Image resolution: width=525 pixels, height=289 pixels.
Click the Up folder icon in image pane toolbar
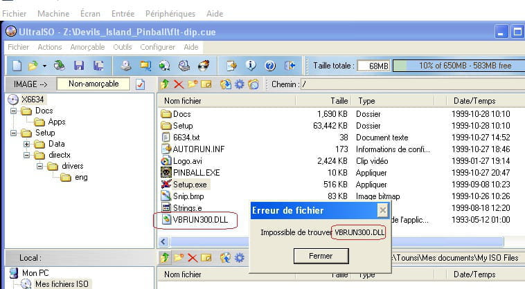164,84
